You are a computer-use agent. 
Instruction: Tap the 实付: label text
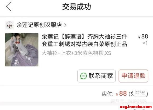pos(108,94)
